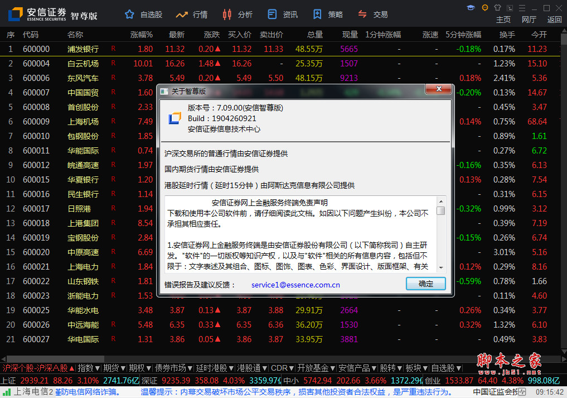Screen dimensions: 567x398
Task: Click the T-shirt skin-change icon
Action: pyautogui.click(x=497, y=8)
